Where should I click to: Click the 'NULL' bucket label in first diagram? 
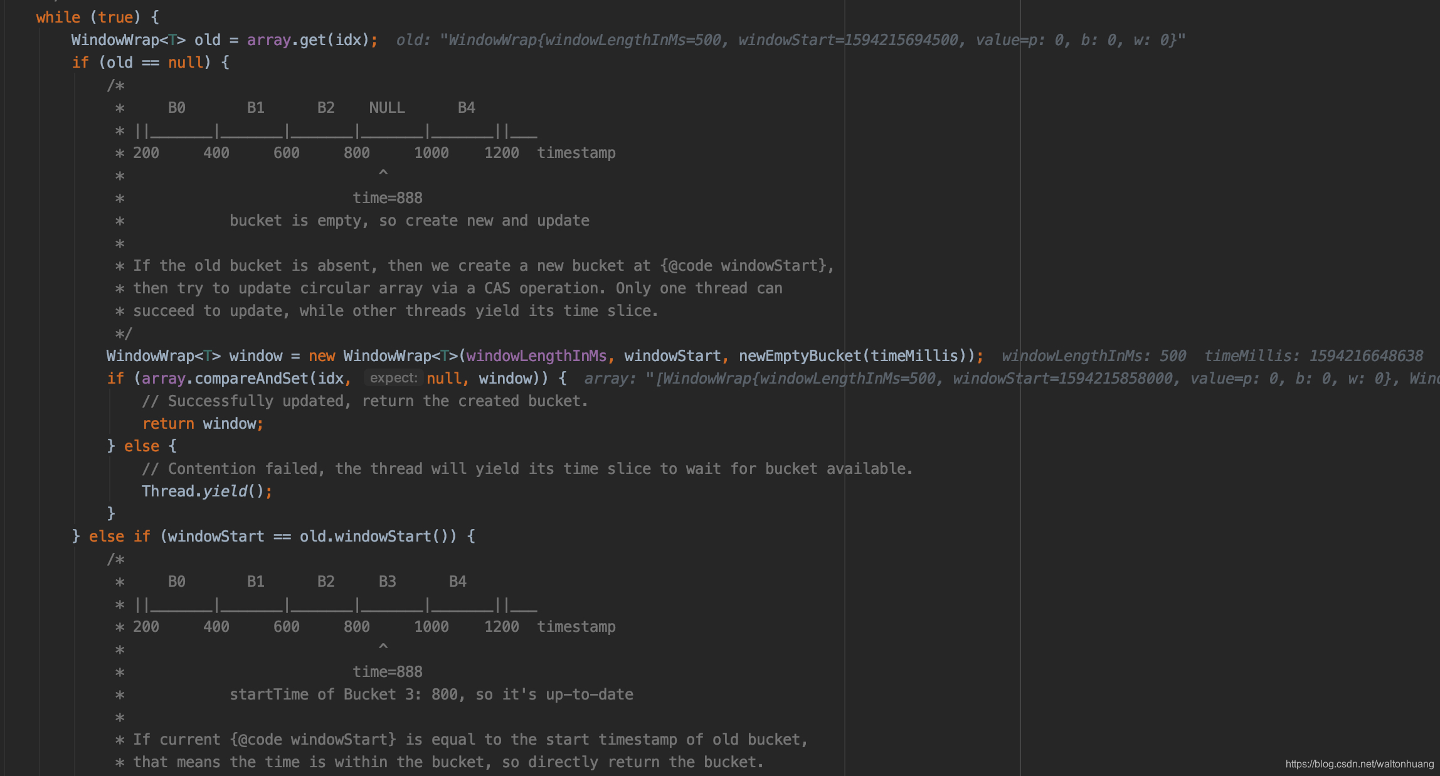[387, 108]
